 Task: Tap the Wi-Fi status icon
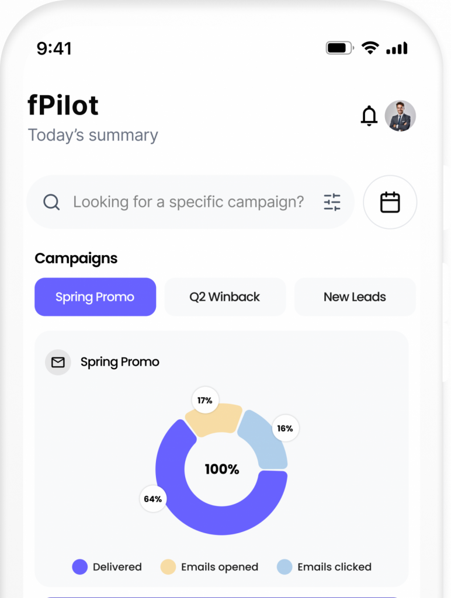(370, 48)
